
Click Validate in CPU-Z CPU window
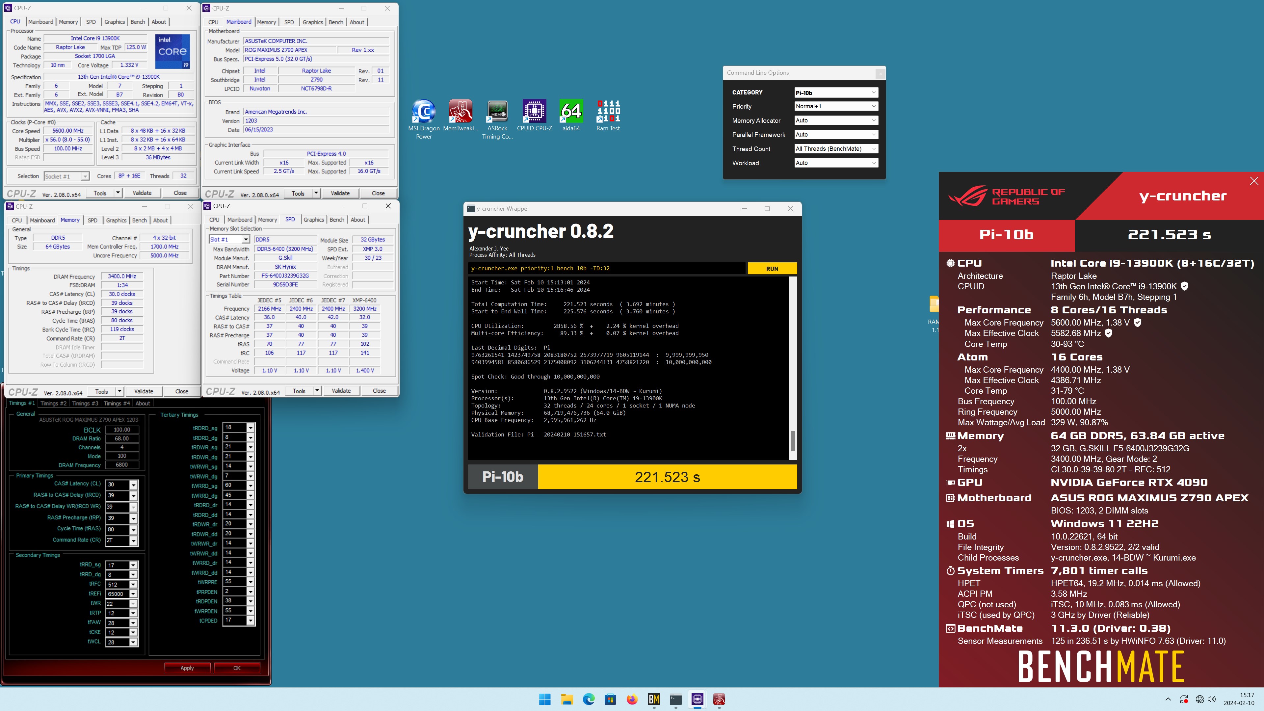142,193
